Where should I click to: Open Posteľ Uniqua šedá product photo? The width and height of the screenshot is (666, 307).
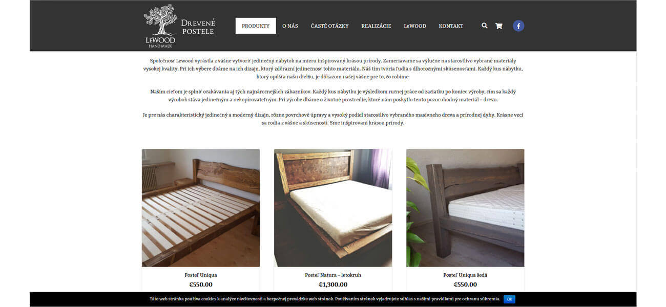coord(465,208)
